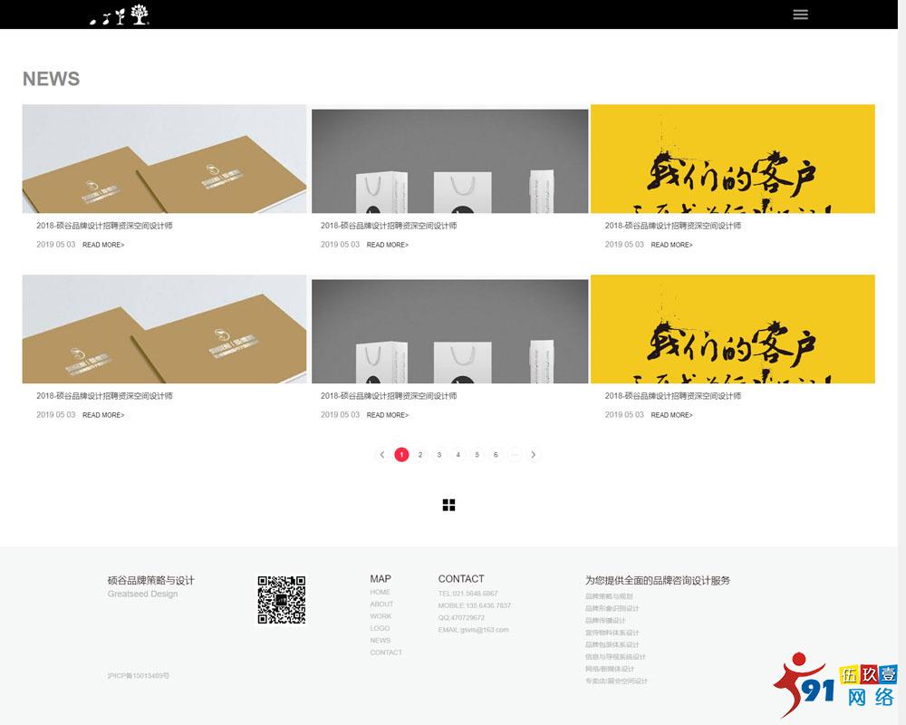Open the CONTACT link under footer MAP list
Viewport: 906px width, 725px height.
click(386, 652)
